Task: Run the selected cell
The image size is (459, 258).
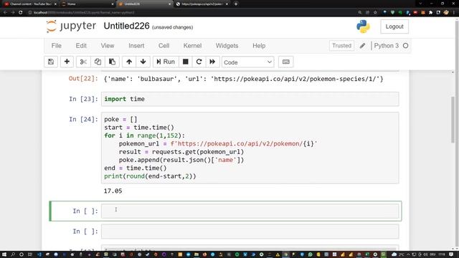Action: (x=166, y=62)
